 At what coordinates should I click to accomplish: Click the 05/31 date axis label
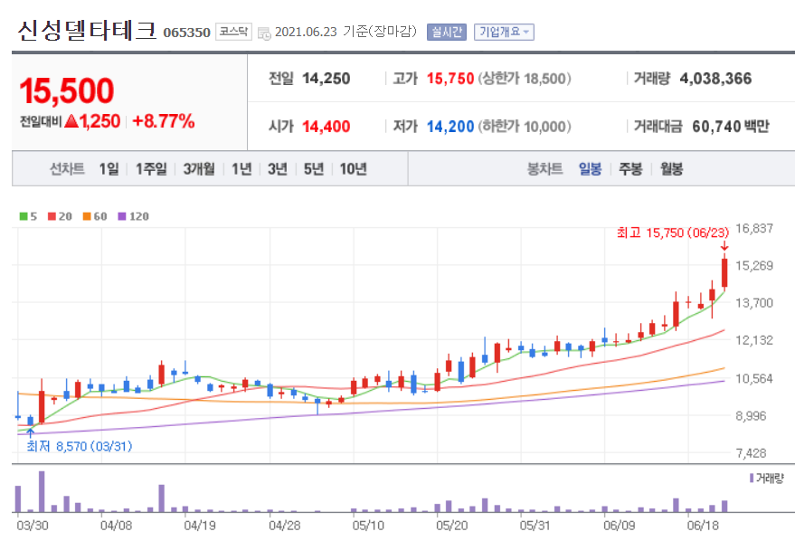(x=535, y=526)
